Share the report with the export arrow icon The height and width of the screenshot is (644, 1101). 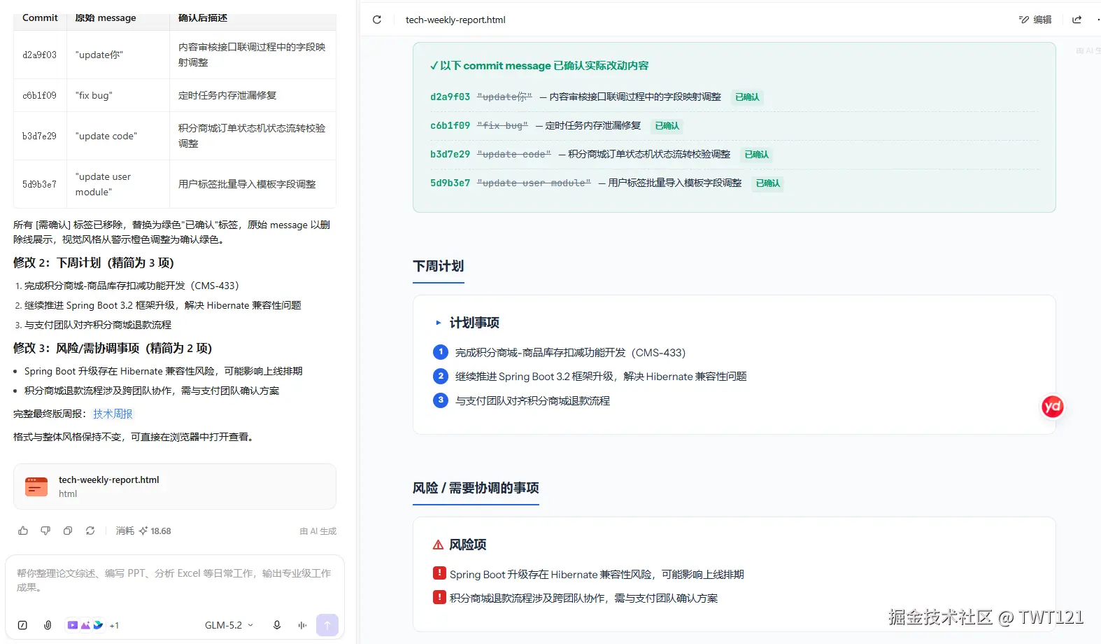[x=1077, y=20]
